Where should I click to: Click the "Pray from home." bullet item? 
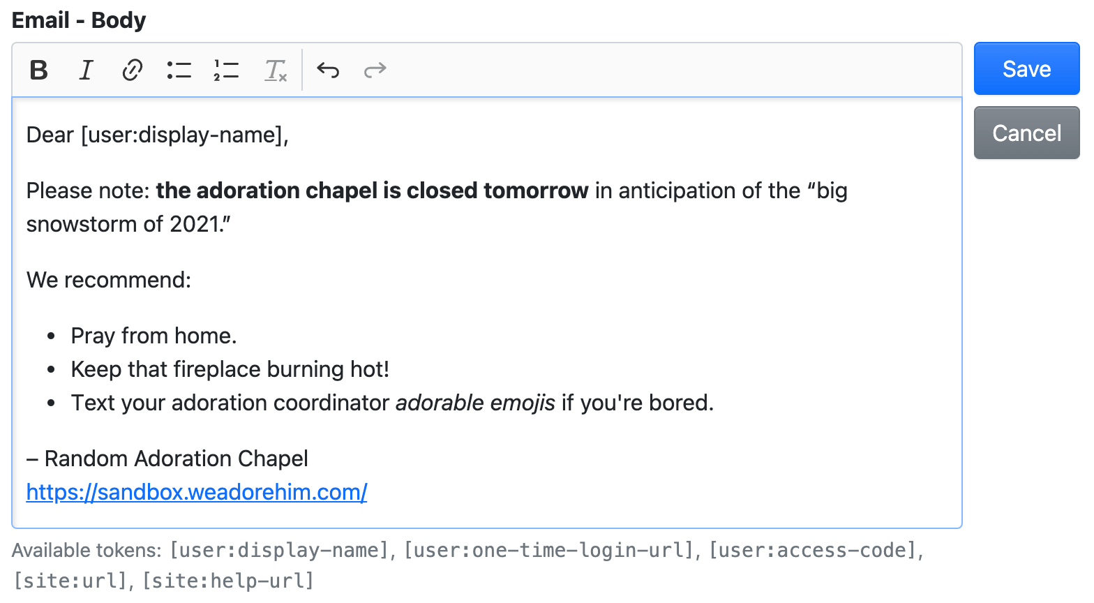(x=153, y=336)
